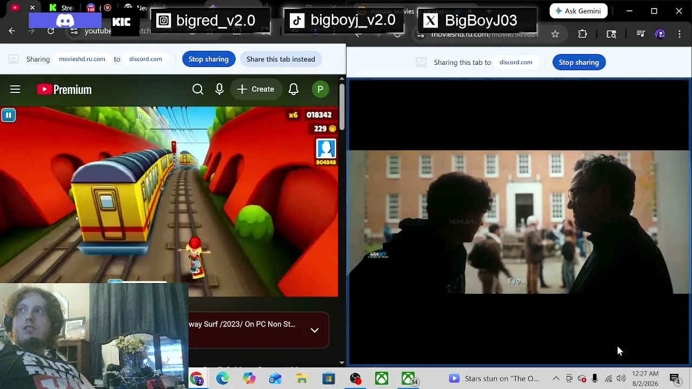
Task: Open OBS Studio from the taskbar
Action: 355,379
